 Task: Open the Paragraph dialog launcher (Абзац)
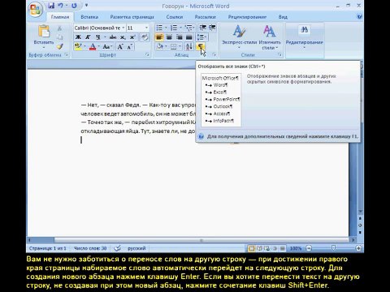(214, 54)
